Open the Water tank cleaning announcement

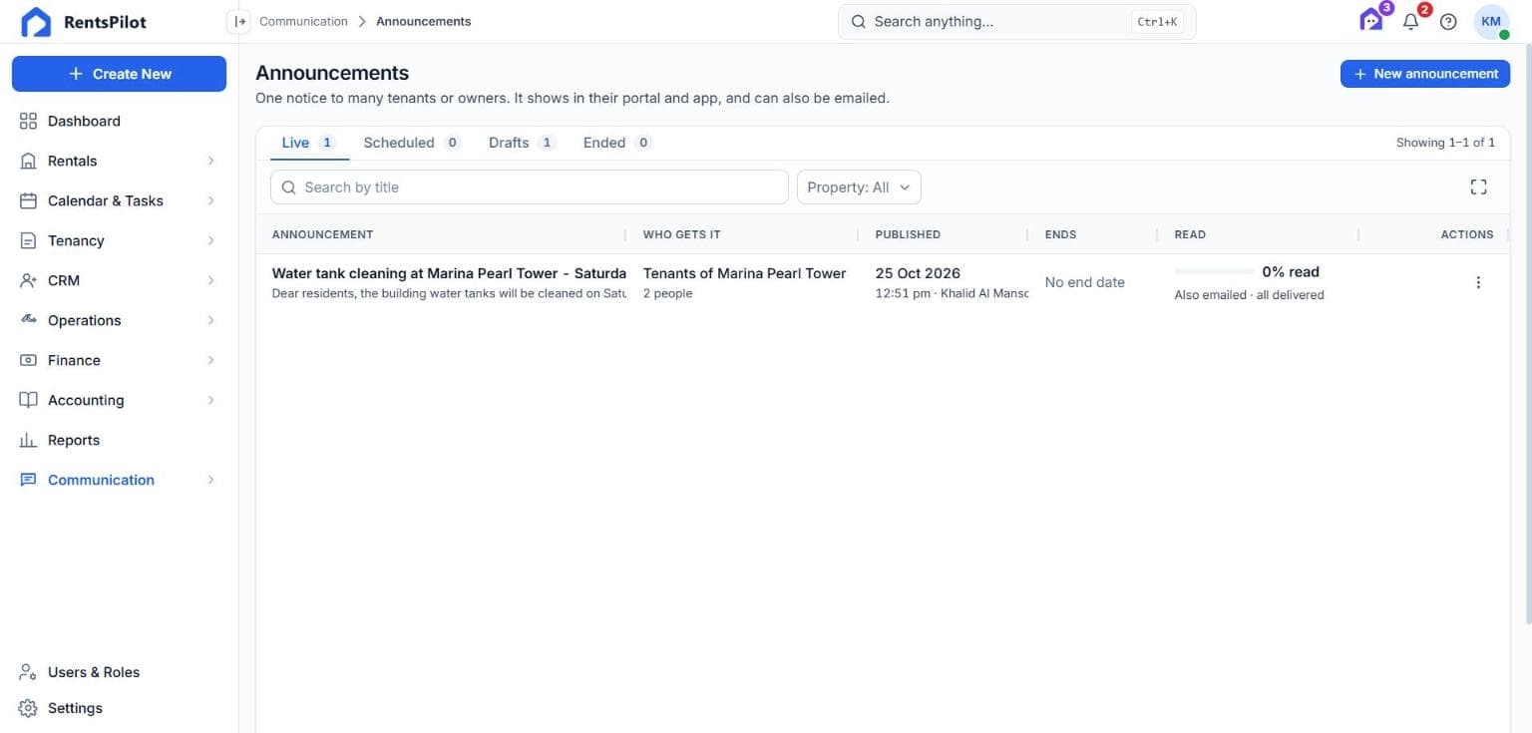(449, 273)
